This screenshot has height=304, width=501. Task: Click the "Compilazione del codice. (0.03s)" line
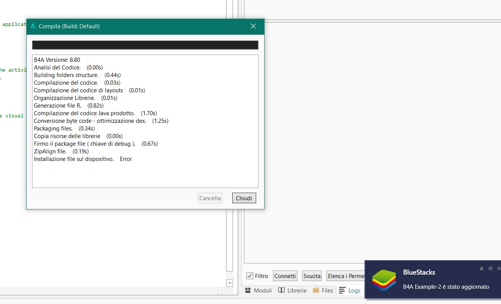(x=77, y=82)
